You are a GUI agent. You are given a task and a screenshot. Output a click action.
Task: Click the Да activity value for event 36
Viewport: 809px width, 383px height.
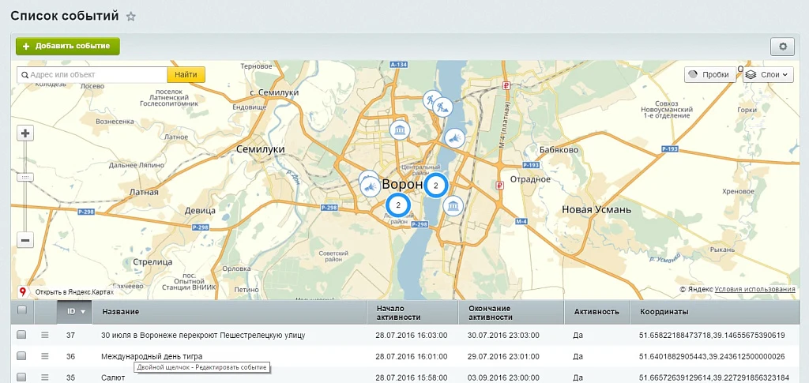click(x=578, y=356)
